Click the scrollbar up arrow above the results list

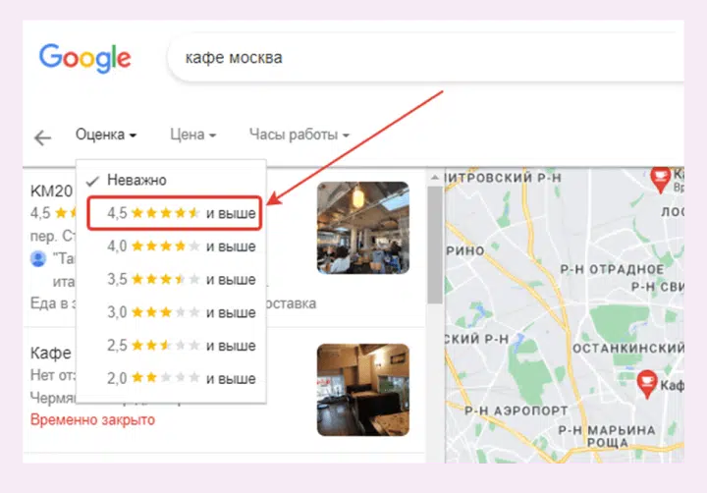(435, 178)
